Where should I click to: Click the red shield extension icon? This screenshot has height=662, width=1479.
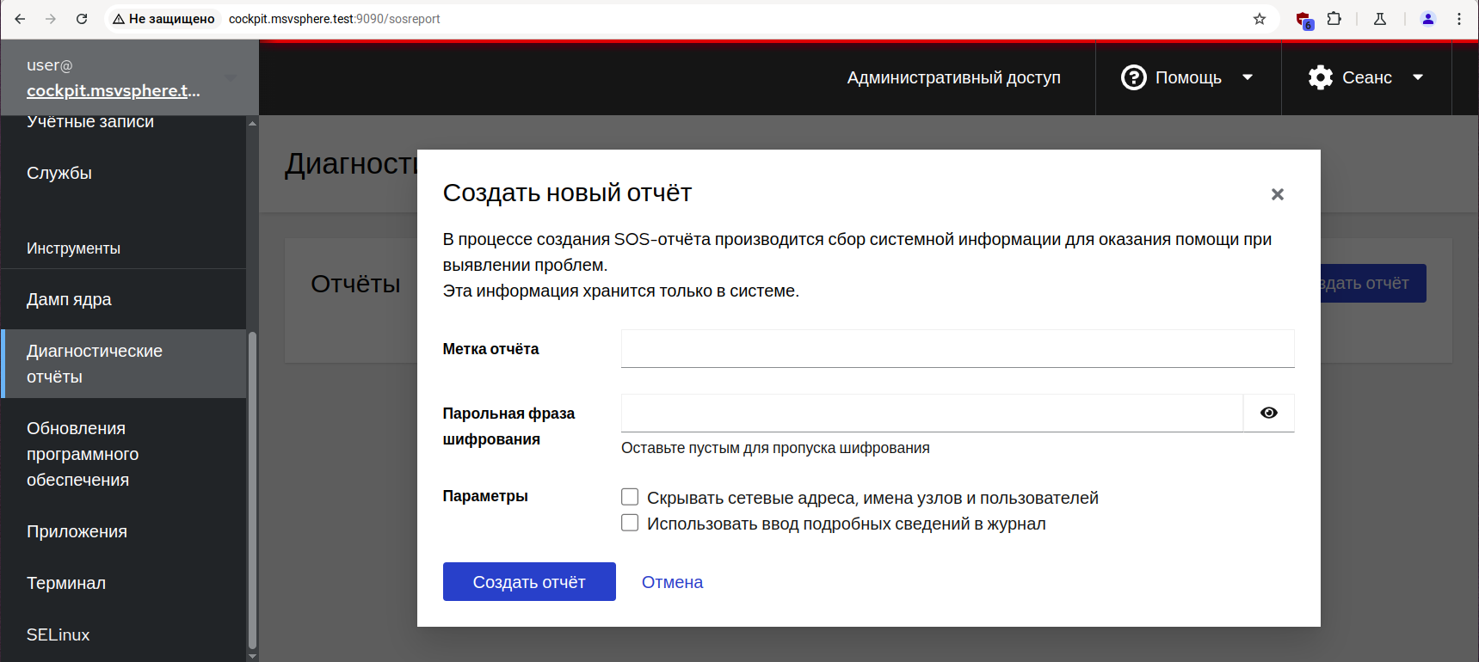coord(1304,20)
